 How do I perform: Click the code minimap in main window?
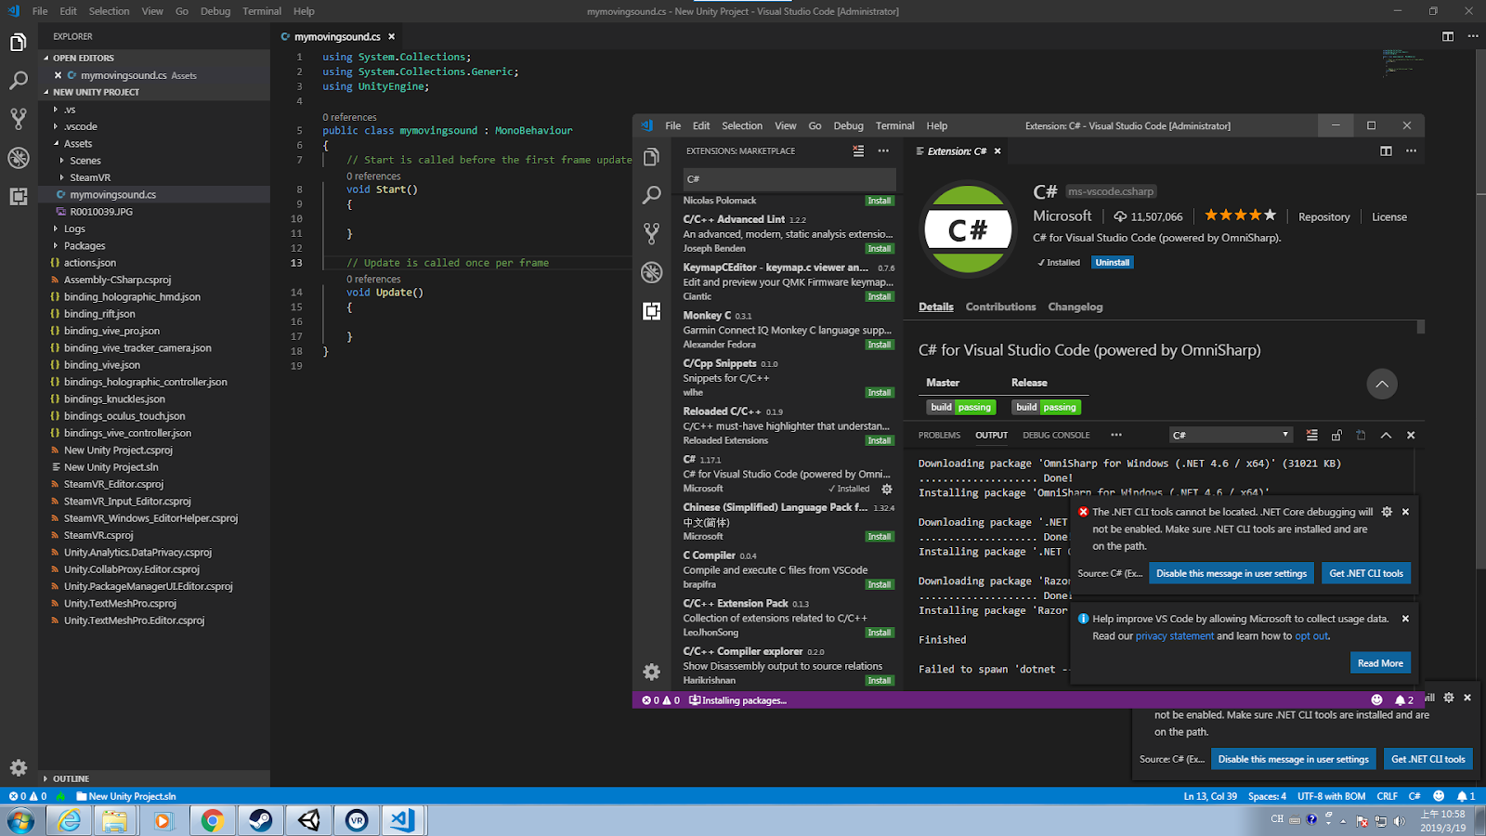coord(1403,63)
